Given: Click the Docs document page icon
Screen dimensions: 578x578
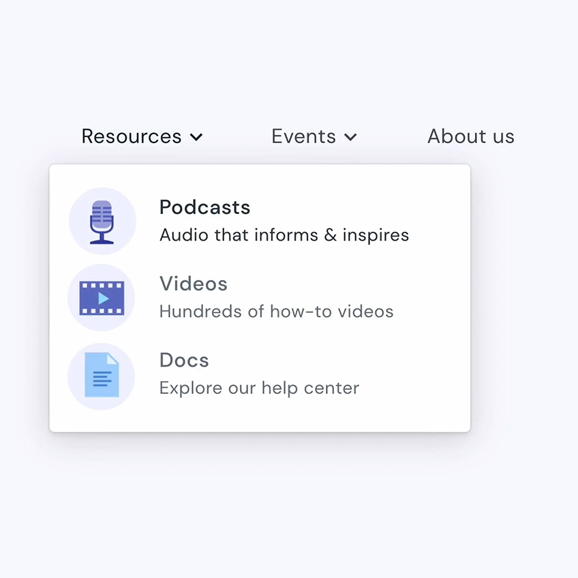Looking at the screenshot, I should (x=102, y=375).
